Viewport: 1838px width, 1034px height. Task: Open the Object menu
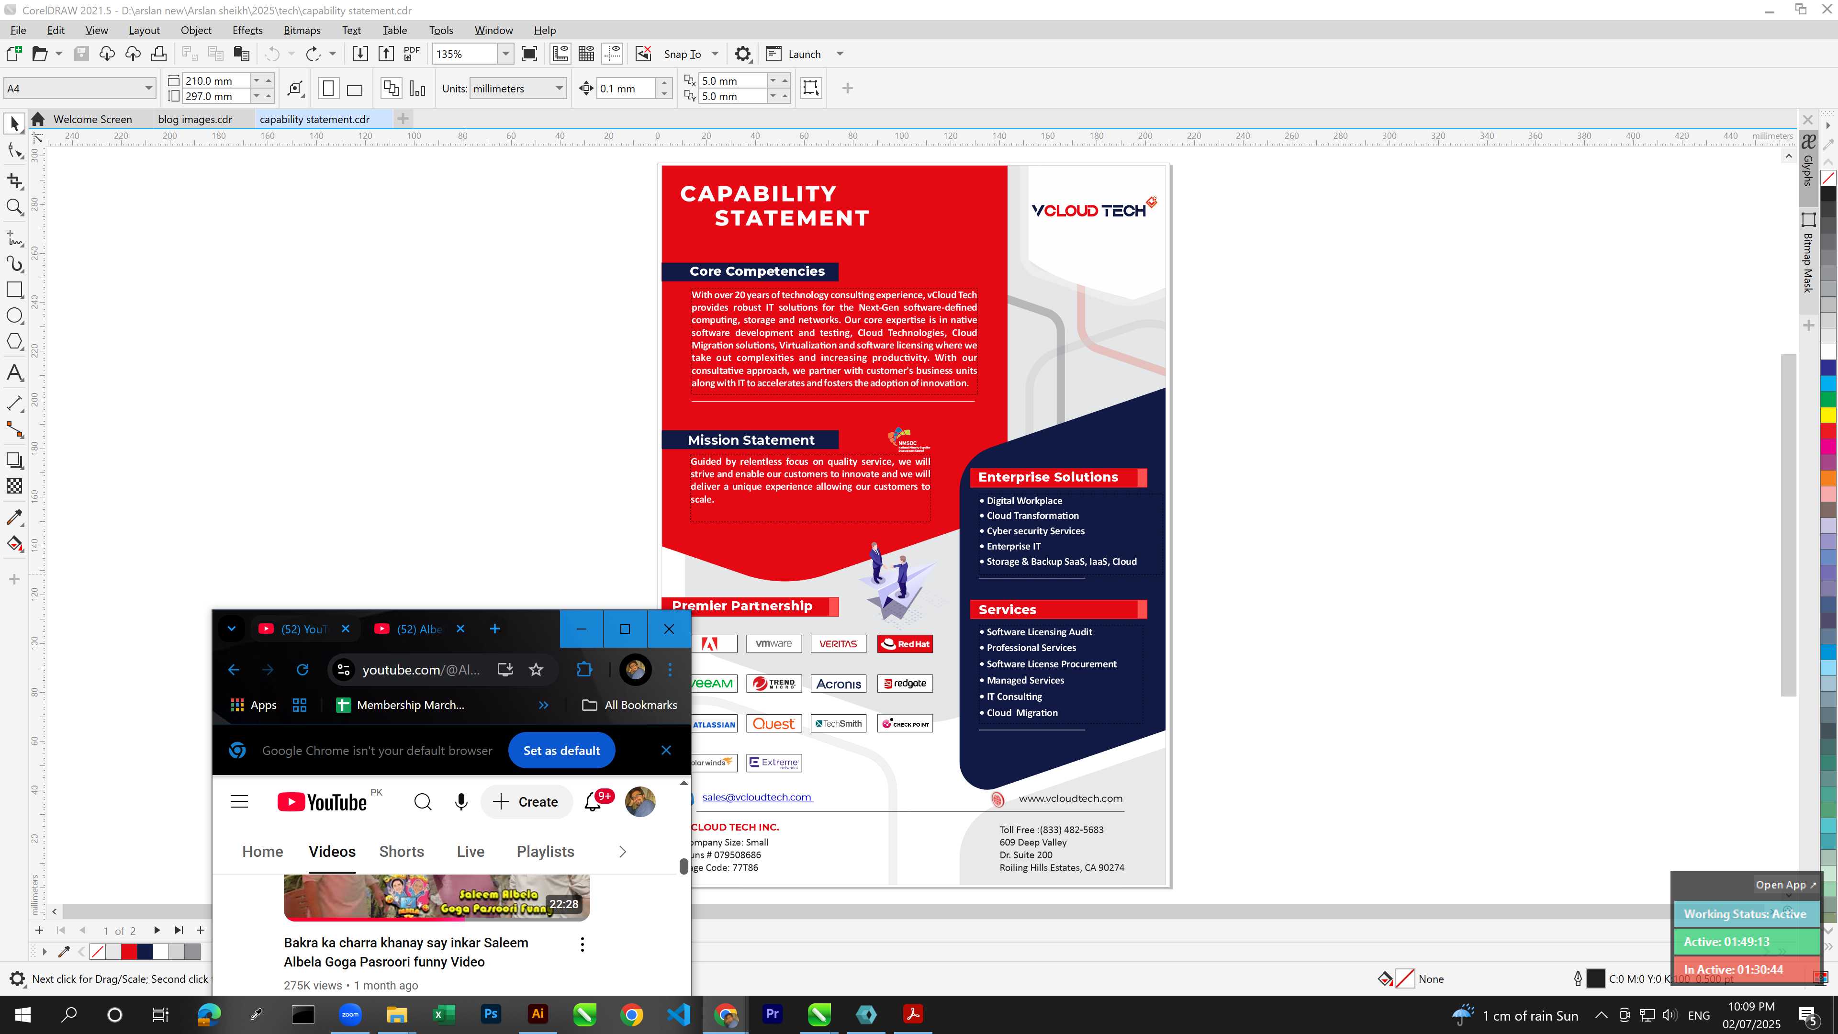click(x=195, y=30)
